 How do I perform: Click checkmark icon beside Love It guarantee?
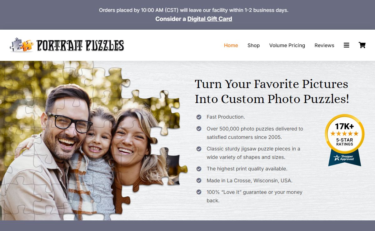[x=199, y=192]
